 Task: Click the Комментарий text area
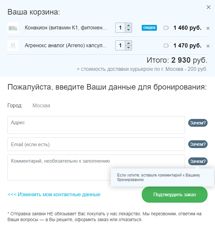pos(96,167)
